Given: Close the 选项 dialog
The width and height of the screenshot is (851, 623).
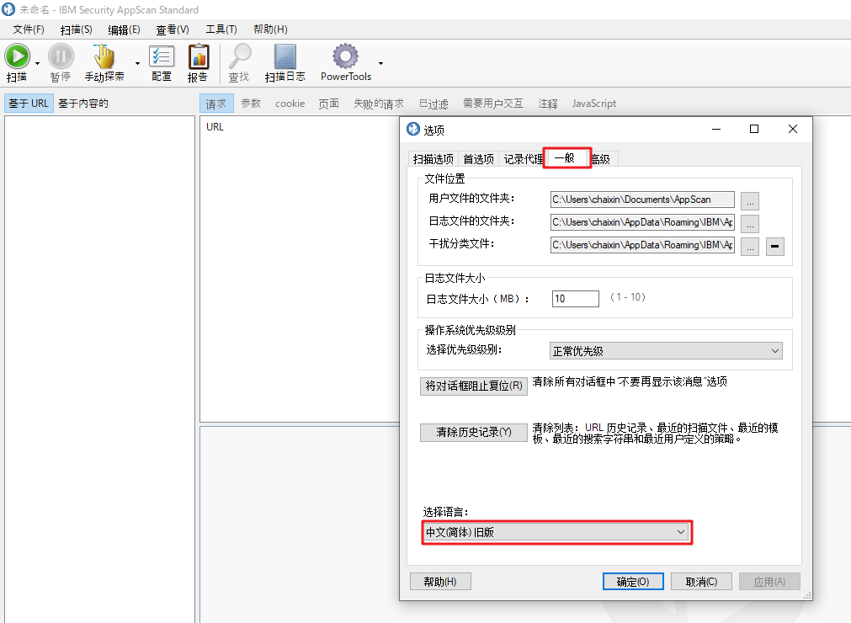Looking at the screenshot, I should pos(793,129).
